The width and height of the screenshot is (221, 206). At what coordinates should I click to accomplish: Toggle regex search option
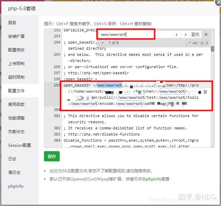(188, 43)
